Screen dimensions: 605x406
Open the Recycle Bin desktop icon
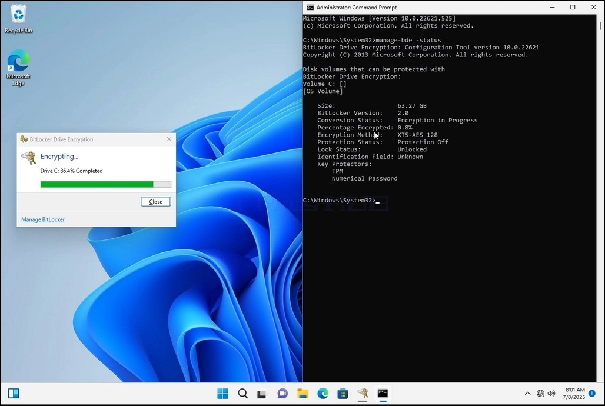[18, 19]
